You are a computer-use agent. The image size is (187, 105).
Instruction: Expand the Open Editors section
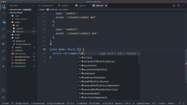(15, 10)
